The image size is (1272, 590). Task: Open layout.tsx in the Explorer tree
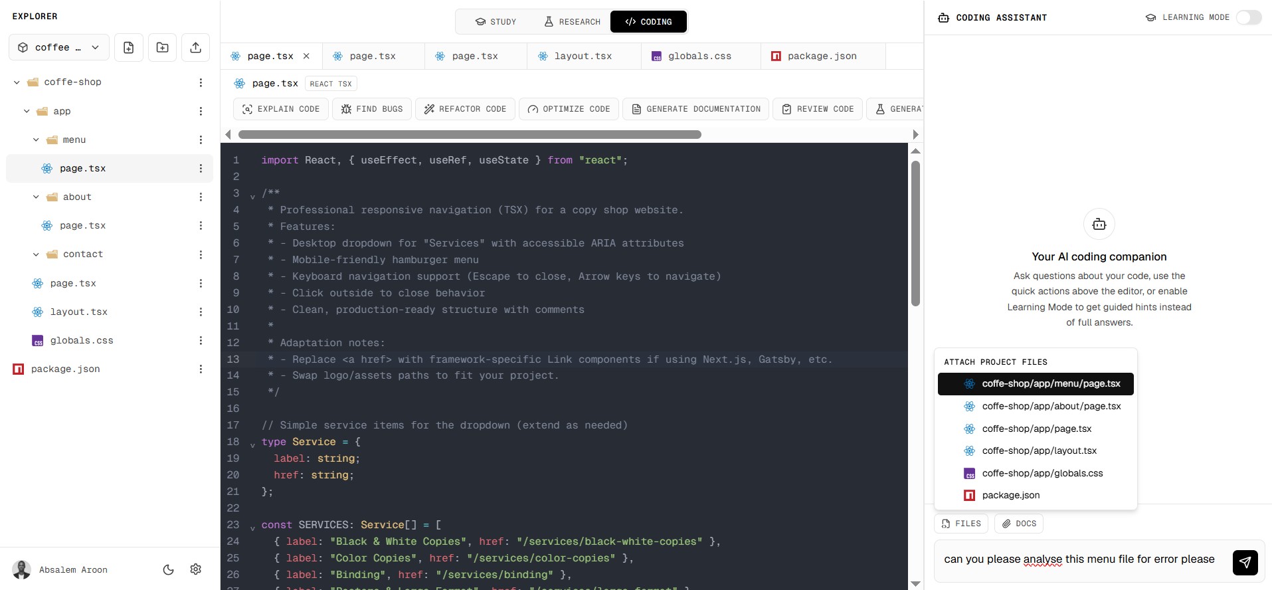110,312
